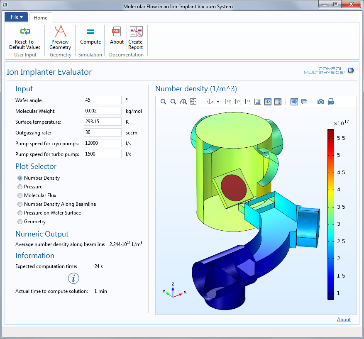Screen dimensions: 364x339
Task: Click the number density color legend bar
Action: coord(331,215)
